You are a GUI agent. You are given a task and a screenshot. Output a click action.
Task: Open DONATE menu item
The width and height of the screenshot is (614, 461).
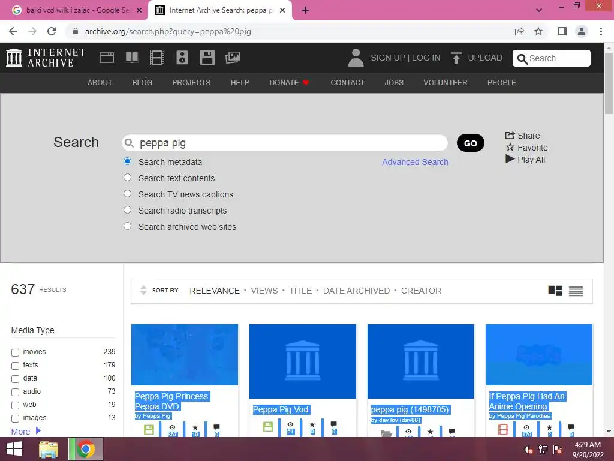pos(289,83)
